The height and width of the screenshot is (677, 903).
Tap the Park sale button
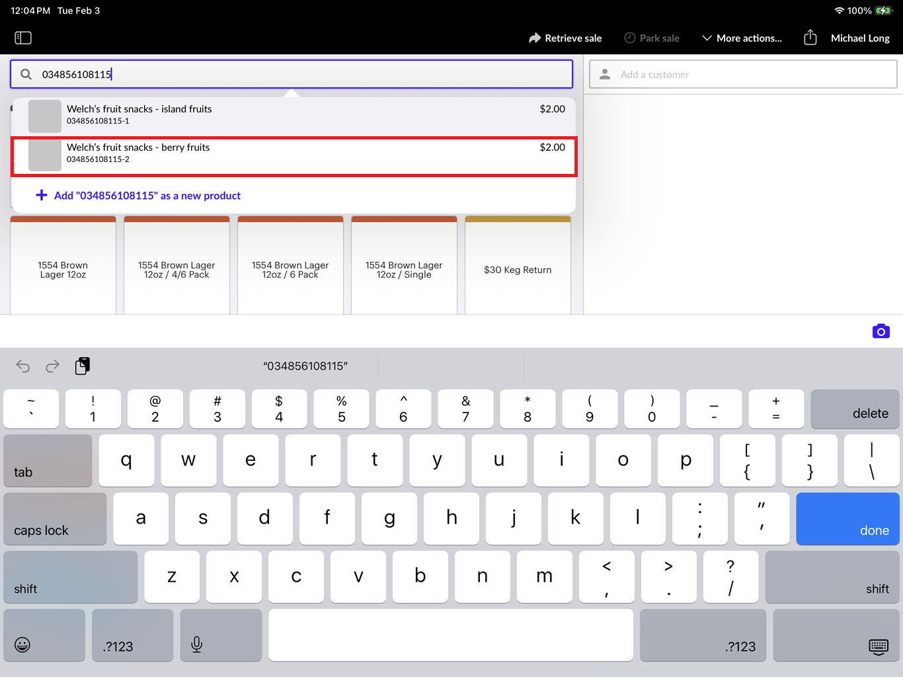tap(652, 38)
